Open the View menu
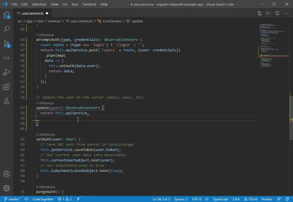This screenshot has width=293, height=202. coord(54,4)
